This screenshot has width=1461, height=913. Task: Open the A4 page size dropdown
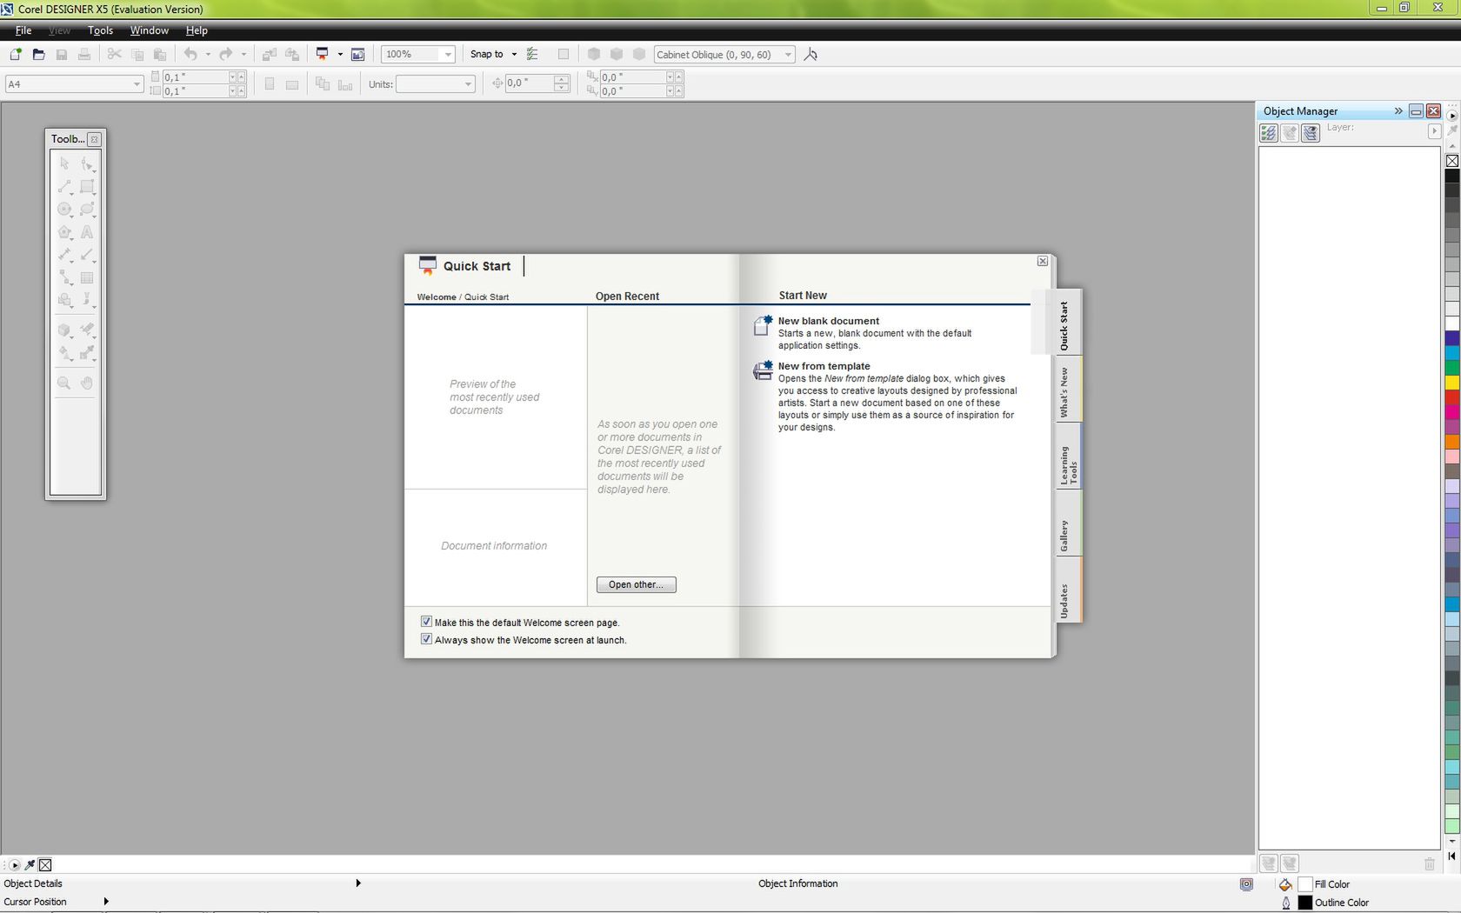(137, 84)
